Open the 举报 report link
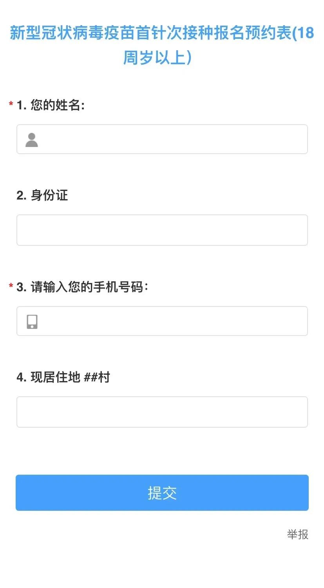324x588 pixels. coord(297,534)
